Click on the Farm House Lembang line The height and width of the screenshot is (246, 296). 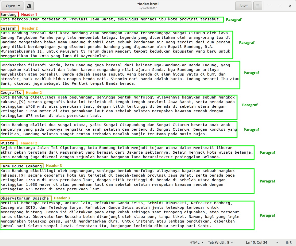click(x=21, y=166)
